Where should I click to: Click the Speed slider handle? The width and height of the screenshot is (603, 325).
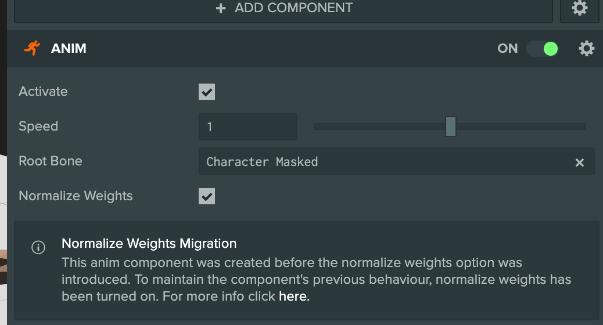[x=451, y=127]
